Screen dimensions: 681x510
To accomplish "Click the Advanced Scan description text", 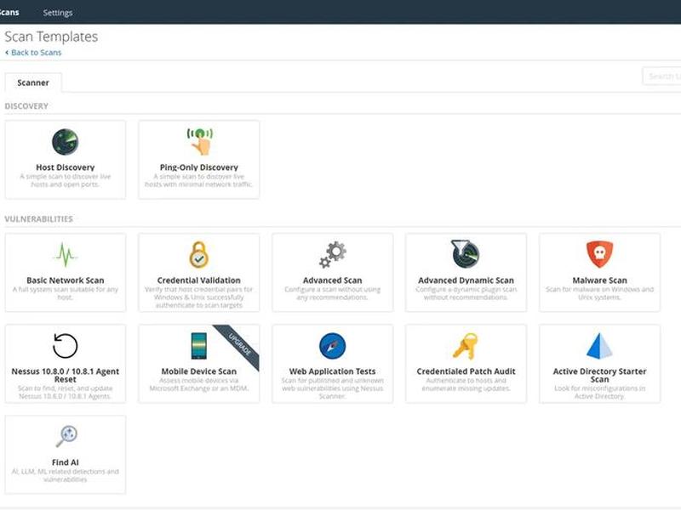I will 333,293.
